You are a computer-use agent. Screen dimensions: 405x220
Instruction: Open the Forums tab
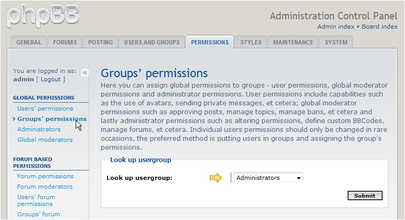[65, 42]
